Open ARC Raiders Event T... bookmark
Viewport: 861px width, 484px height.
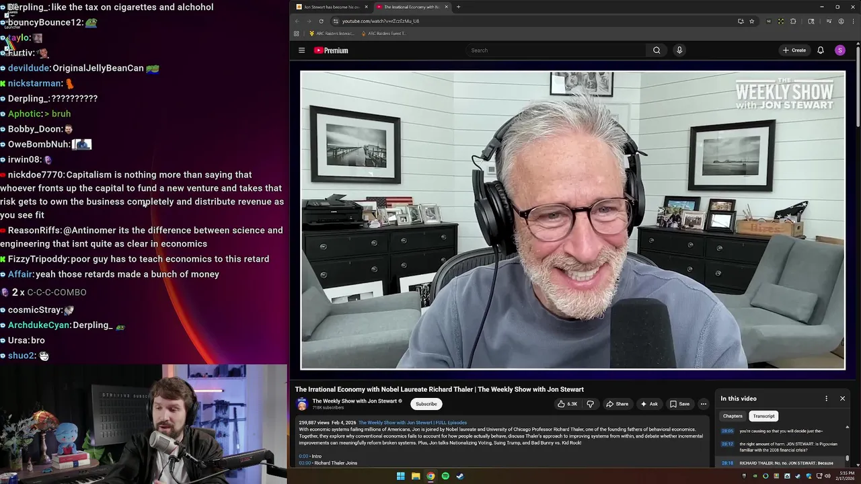(x=383, y=34)
